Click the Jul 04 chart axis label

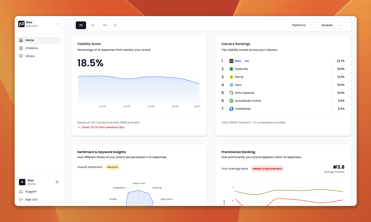pos(151,106)
